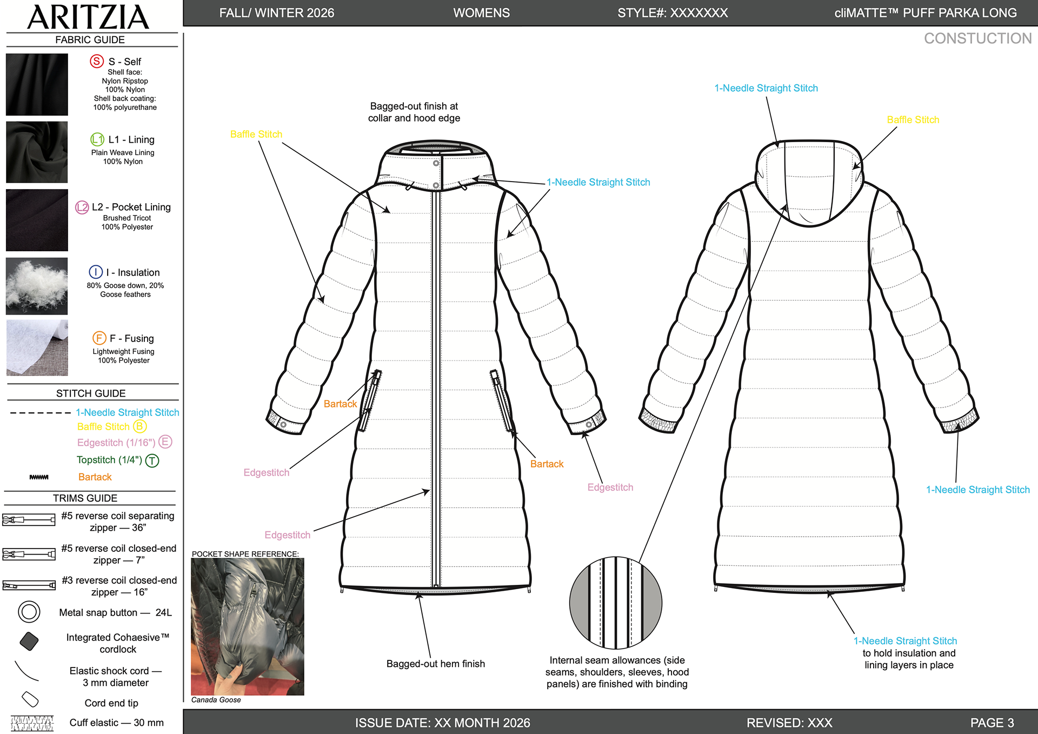The height and width of the screenshot is (734, 1038).
Task: Click the goose down insulation photo
Action: pos(37,286)
